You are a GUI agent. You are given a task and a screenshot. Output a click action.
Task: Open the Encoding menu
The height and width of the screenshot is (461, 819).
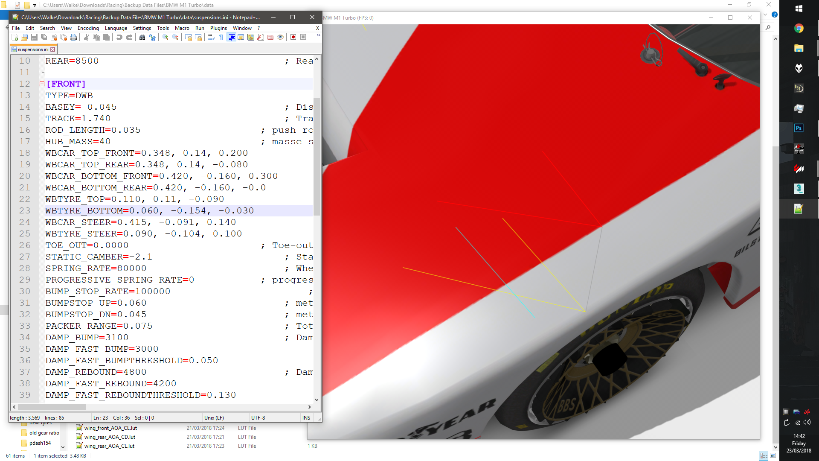(x=88, y=28)
